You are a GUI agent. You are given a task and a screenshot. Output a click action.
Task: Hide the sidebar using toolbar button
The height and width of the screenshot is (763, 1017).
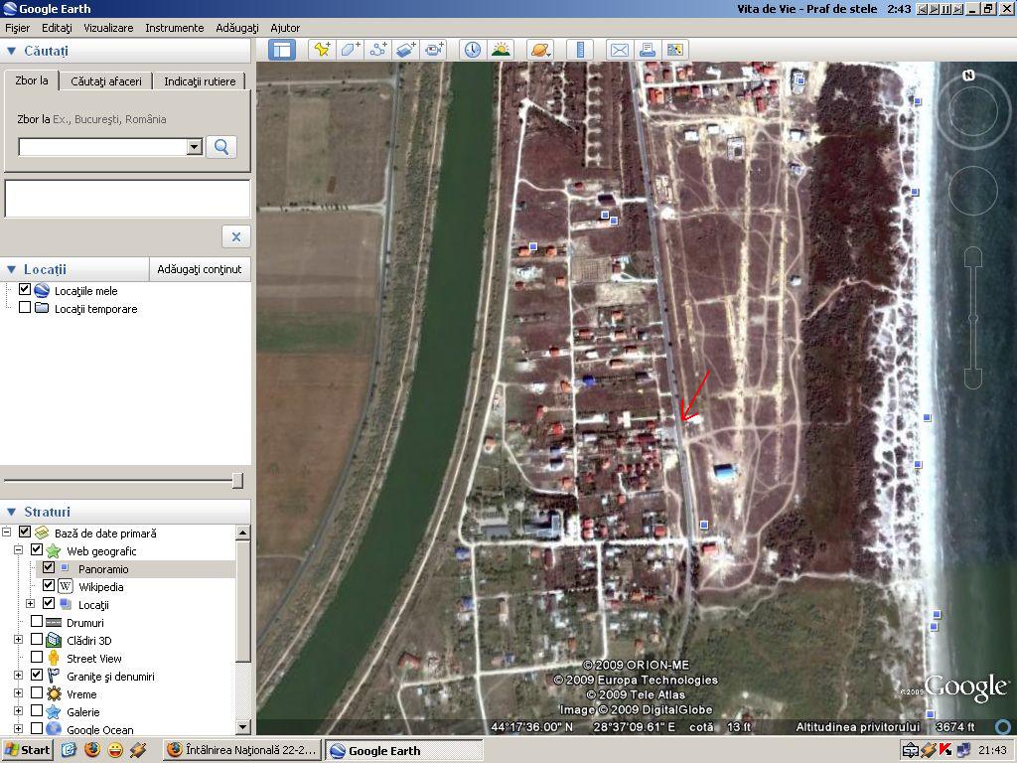pos(283,50)
